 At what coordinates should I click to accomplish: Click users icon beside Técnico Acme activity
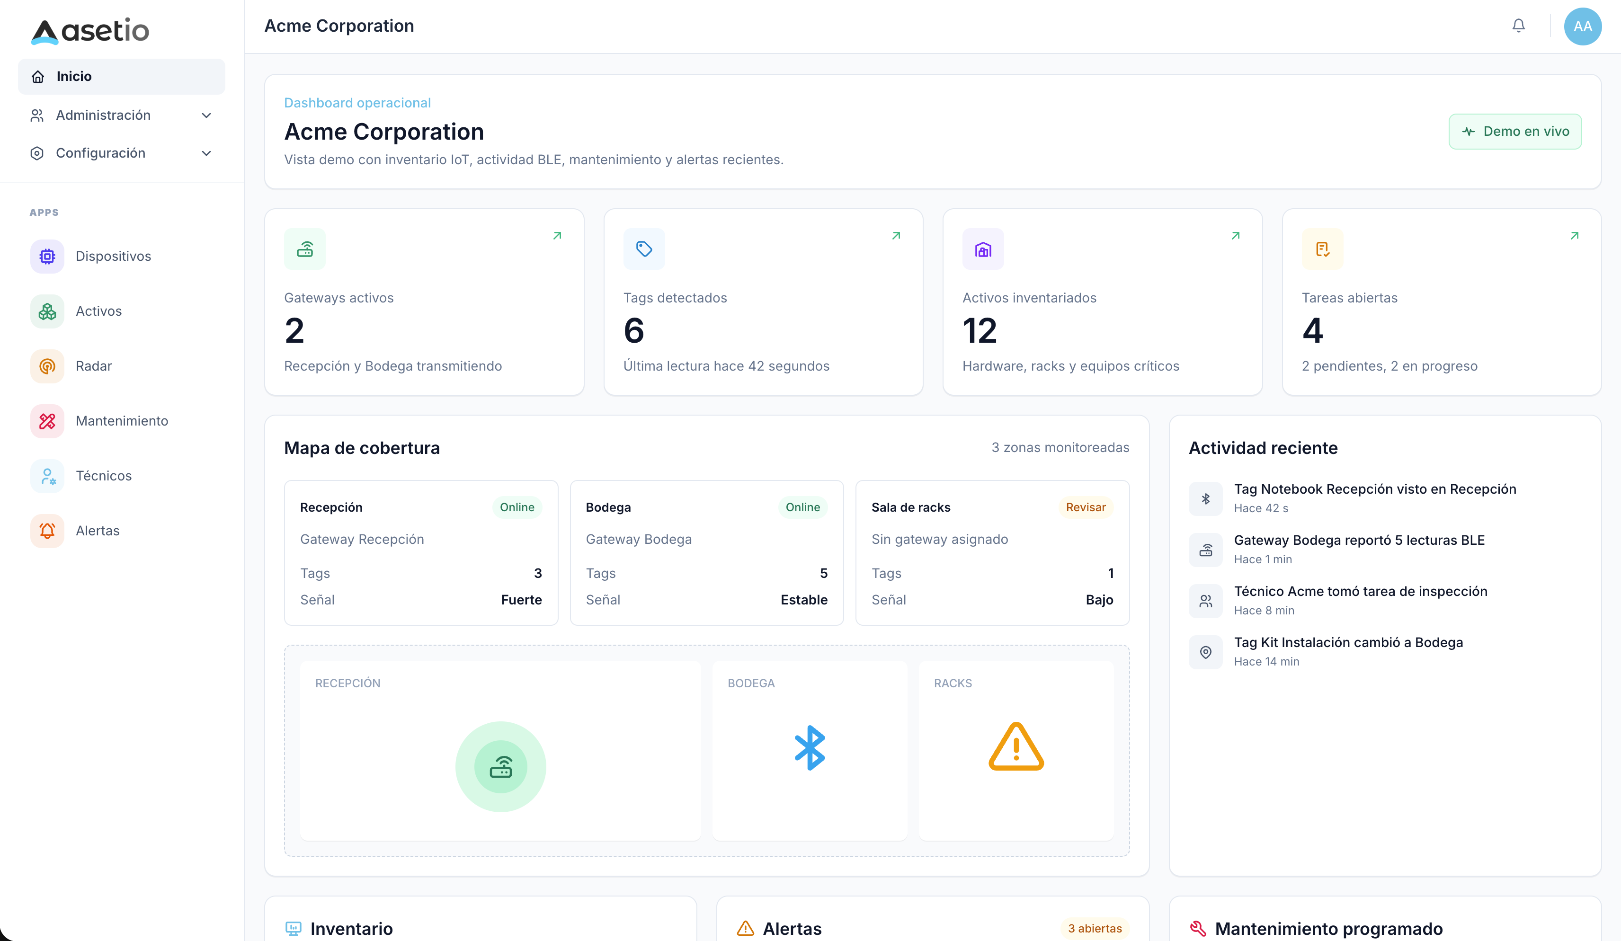tap(1205, 601)
